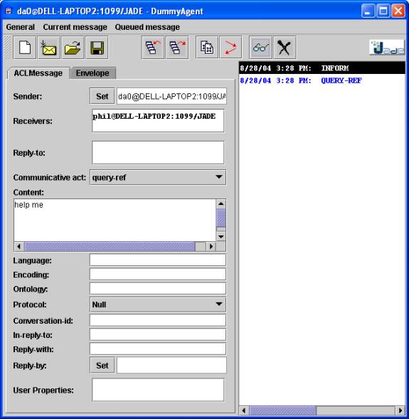Screen dimensions: 409x419
Task: Click the Set button next to Reply-by
Action: [x=102, y=365]
